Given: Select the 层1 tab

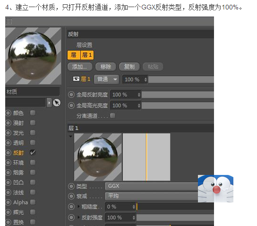Looking at the screenshot, I should 87,55.
